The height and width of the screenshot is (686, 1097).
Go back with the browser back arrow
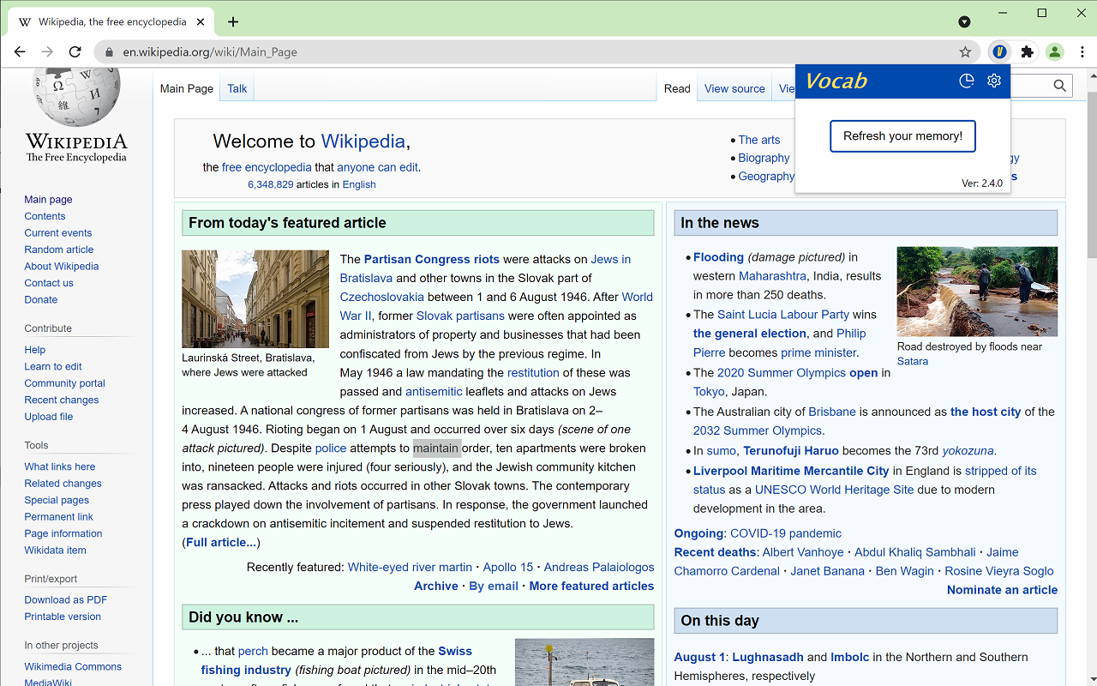pos(20,51)
